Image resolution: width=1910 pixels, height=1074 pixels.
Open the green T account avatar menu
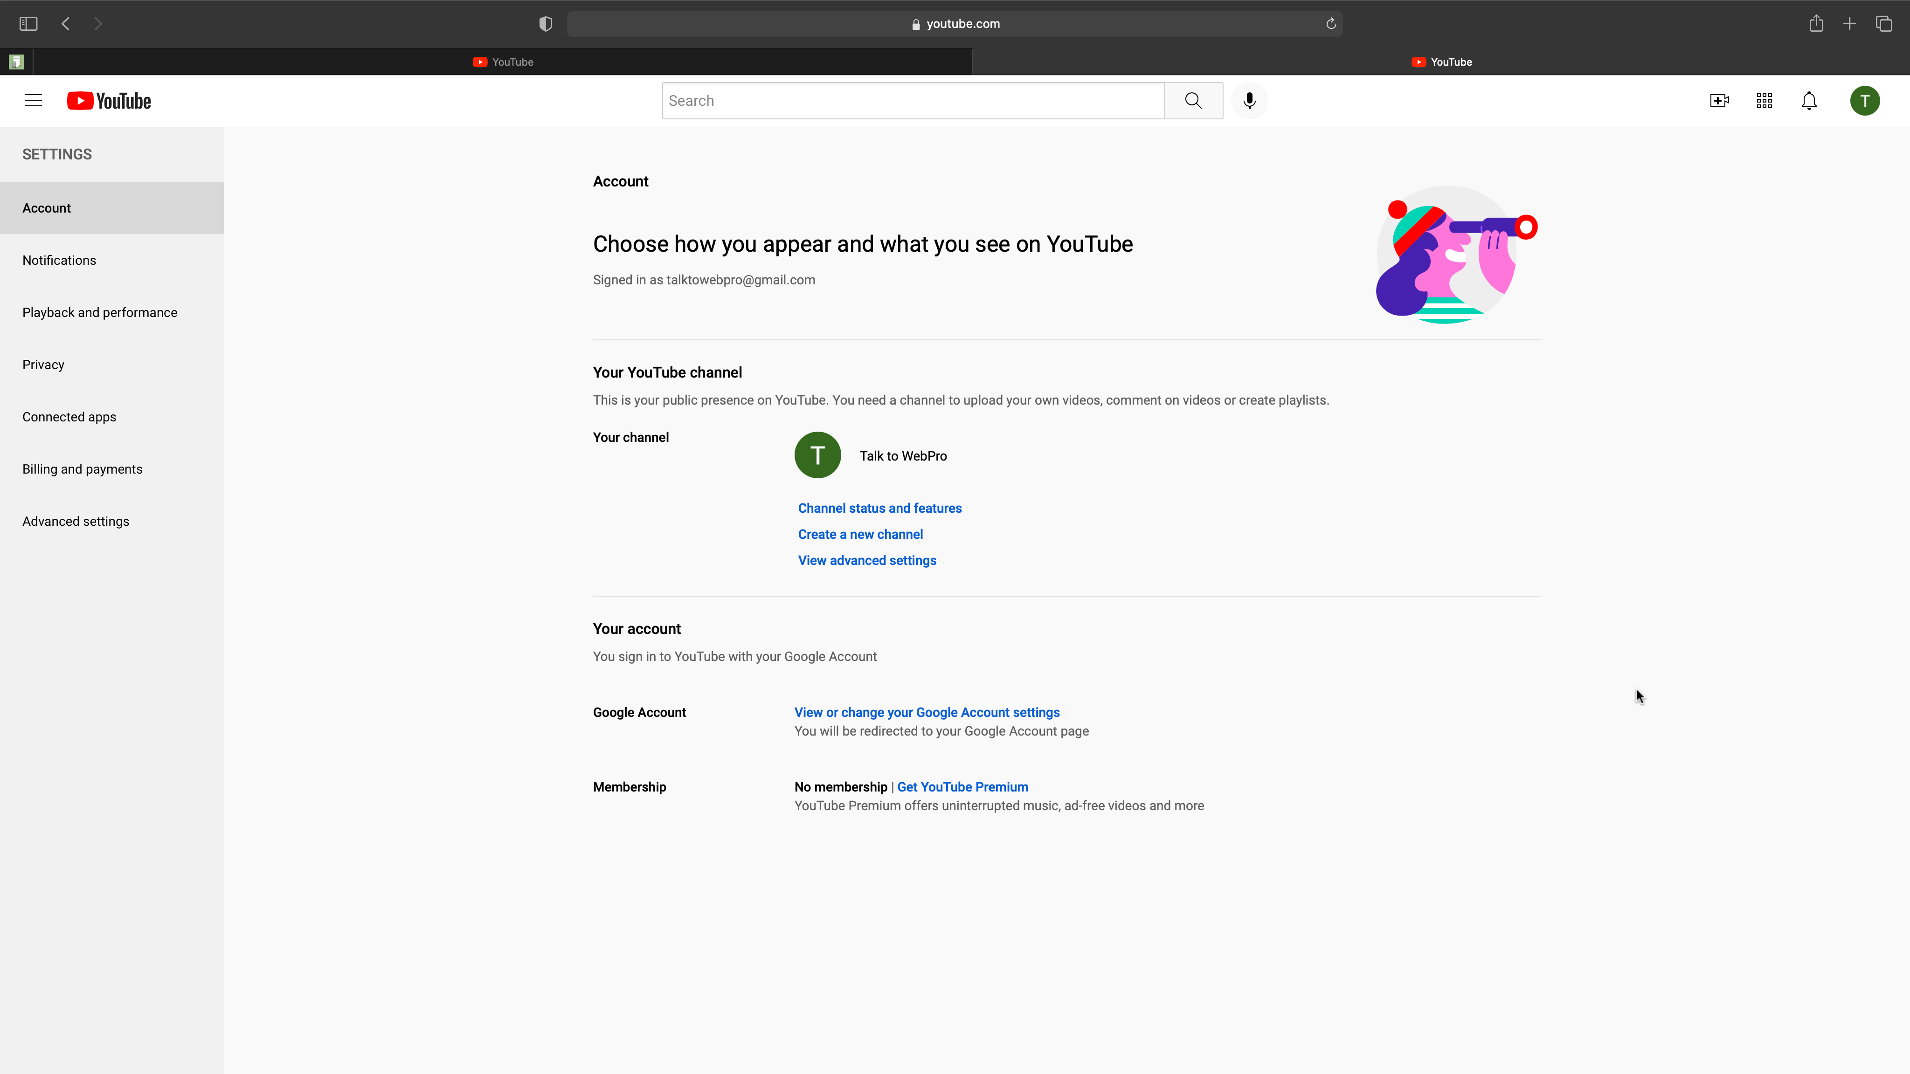1865,101
